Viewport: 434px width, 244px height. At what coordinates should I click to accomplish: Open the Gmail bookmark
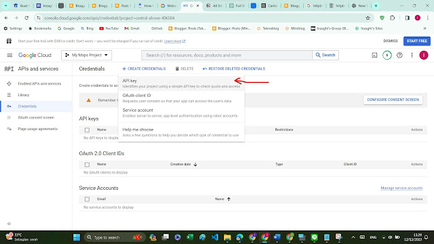(x=132, y=28)
